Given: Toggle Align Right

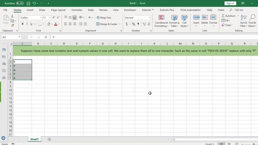Looking at the screenshot, I should point(75,24).
